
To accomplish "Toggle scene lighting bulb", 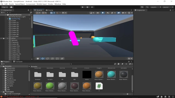I will tap(103, 13).
